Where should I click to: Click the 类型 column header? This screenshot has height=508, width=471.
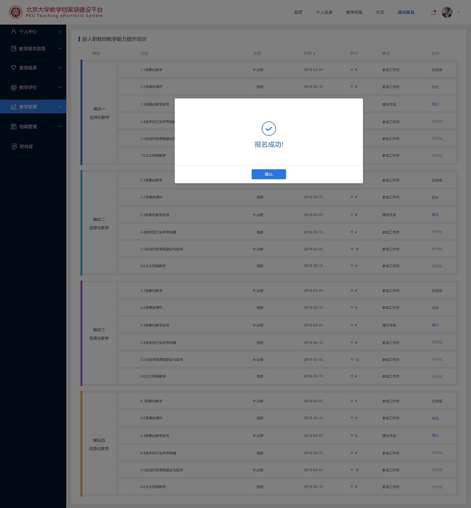257,53
